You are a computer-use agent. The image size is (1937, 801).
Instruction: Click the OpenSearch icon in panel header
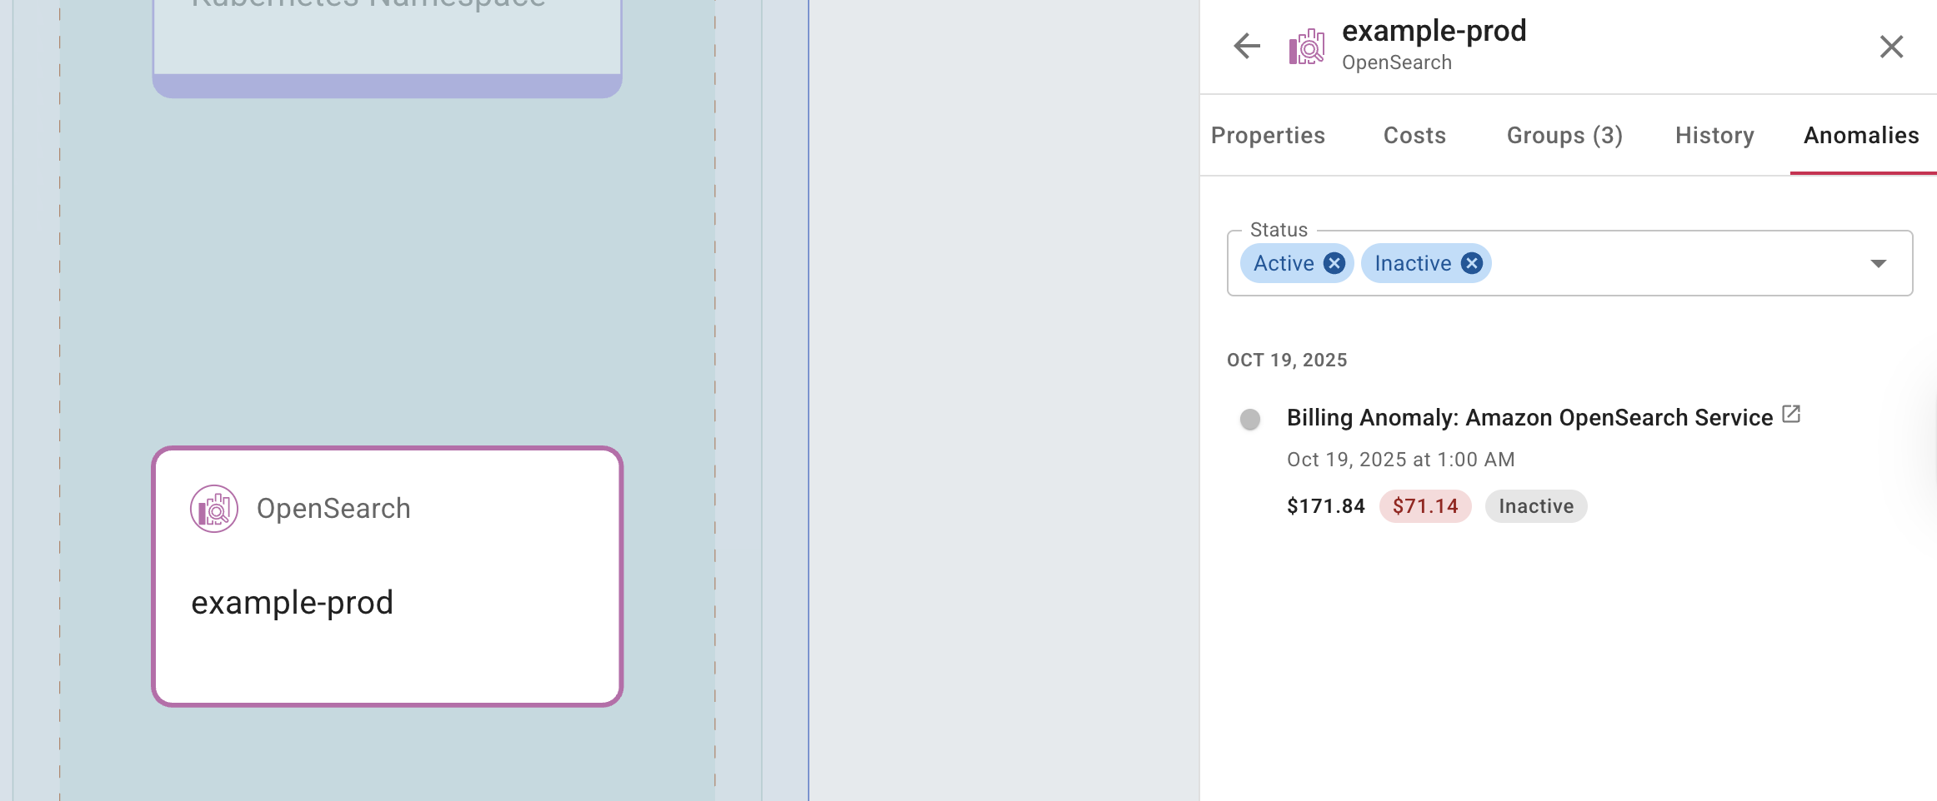click(1307, 47)
